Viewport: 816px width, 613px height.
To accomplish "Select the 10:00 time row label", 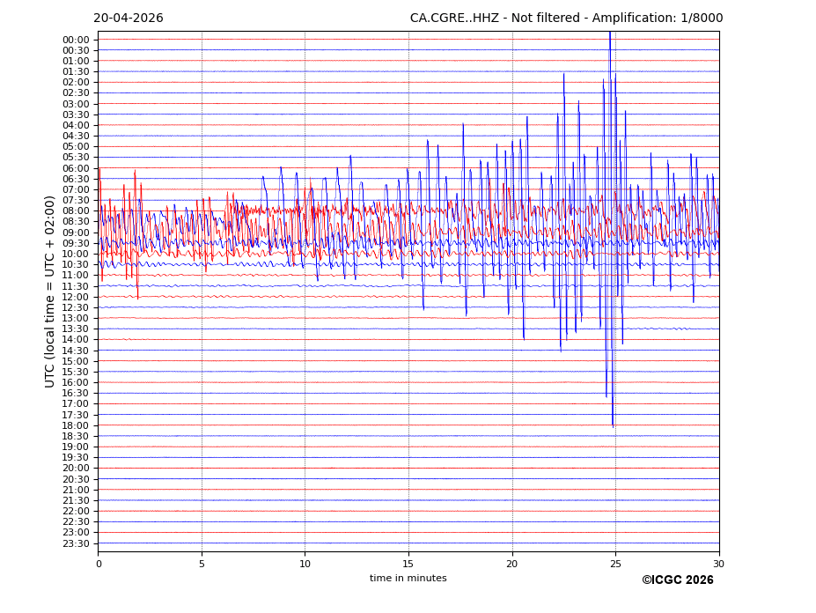I will (76, 255).
